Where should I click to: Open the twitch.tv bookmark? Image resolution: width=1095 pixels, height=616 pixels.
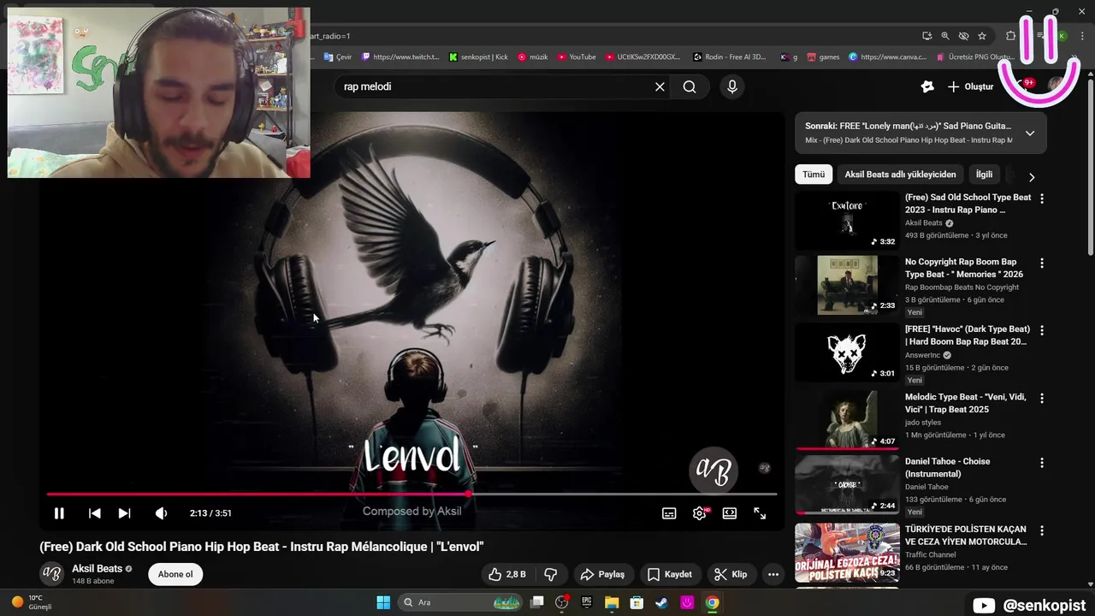pos(400,57)
